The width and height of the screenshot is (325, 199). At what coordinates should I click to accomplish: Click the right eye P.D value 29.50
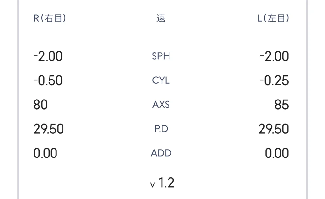pos(49,129)
